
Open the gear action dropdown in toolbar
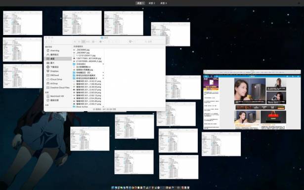[101, 41]
